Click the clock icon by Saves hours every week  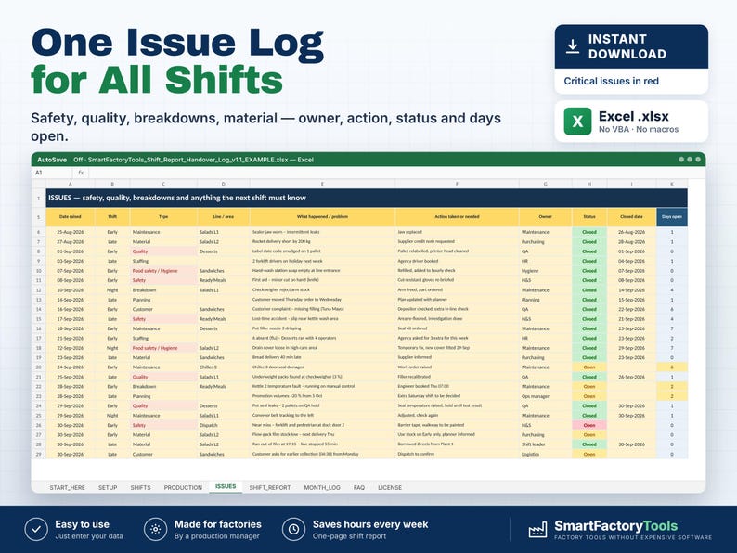point(293,530)
